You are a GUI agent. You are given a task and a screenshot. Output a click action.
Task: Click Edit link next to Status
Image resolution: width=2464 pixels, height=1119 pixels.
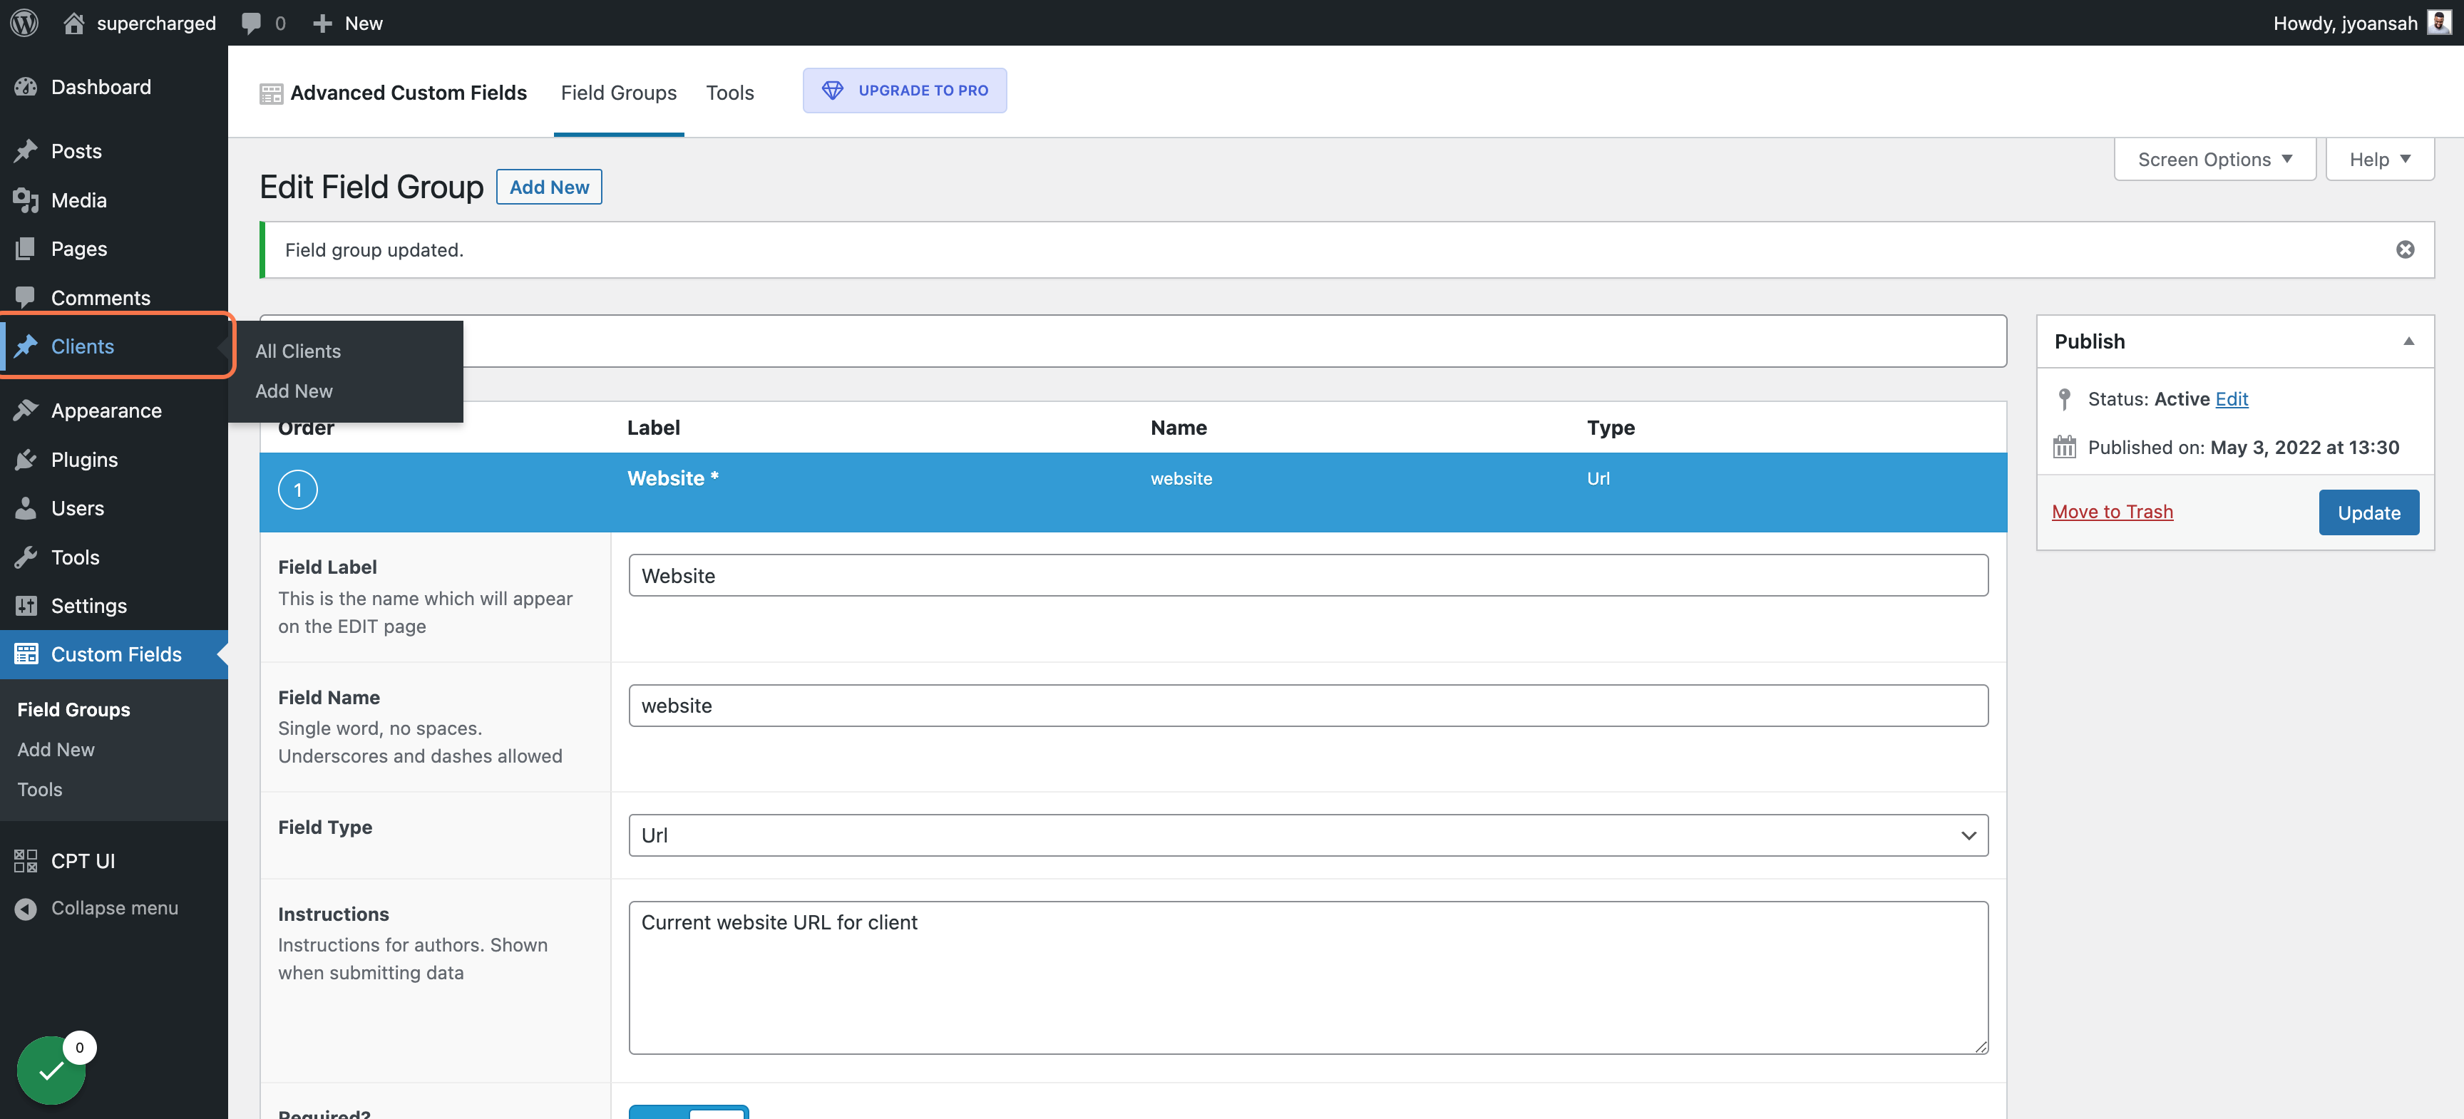(x=2232, y=399)
